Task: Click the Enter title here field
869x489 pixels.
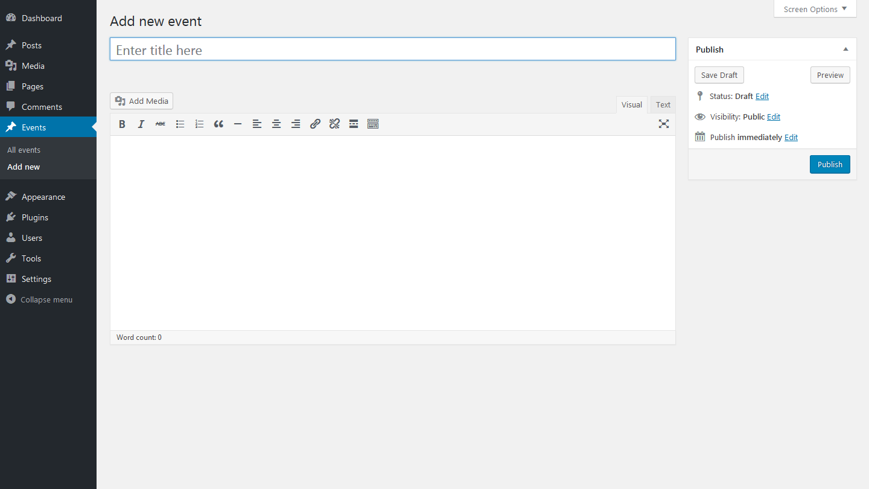Action: coord(392,50)
